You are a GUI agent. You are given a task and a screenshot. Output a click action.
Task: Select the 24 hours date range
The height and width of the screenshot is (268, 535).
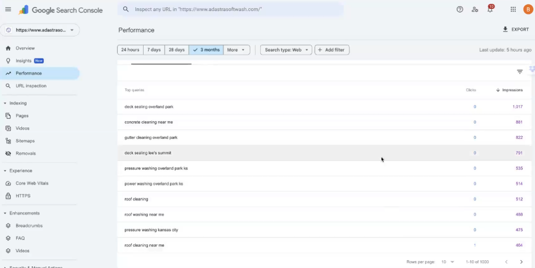pos(130,50)
